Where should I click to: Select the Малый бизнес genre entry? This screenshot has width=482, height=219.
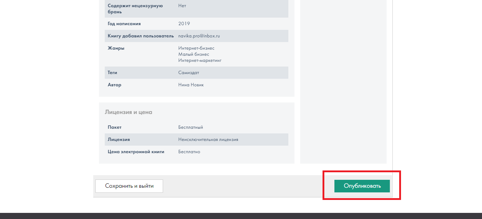tap(194, 54)
